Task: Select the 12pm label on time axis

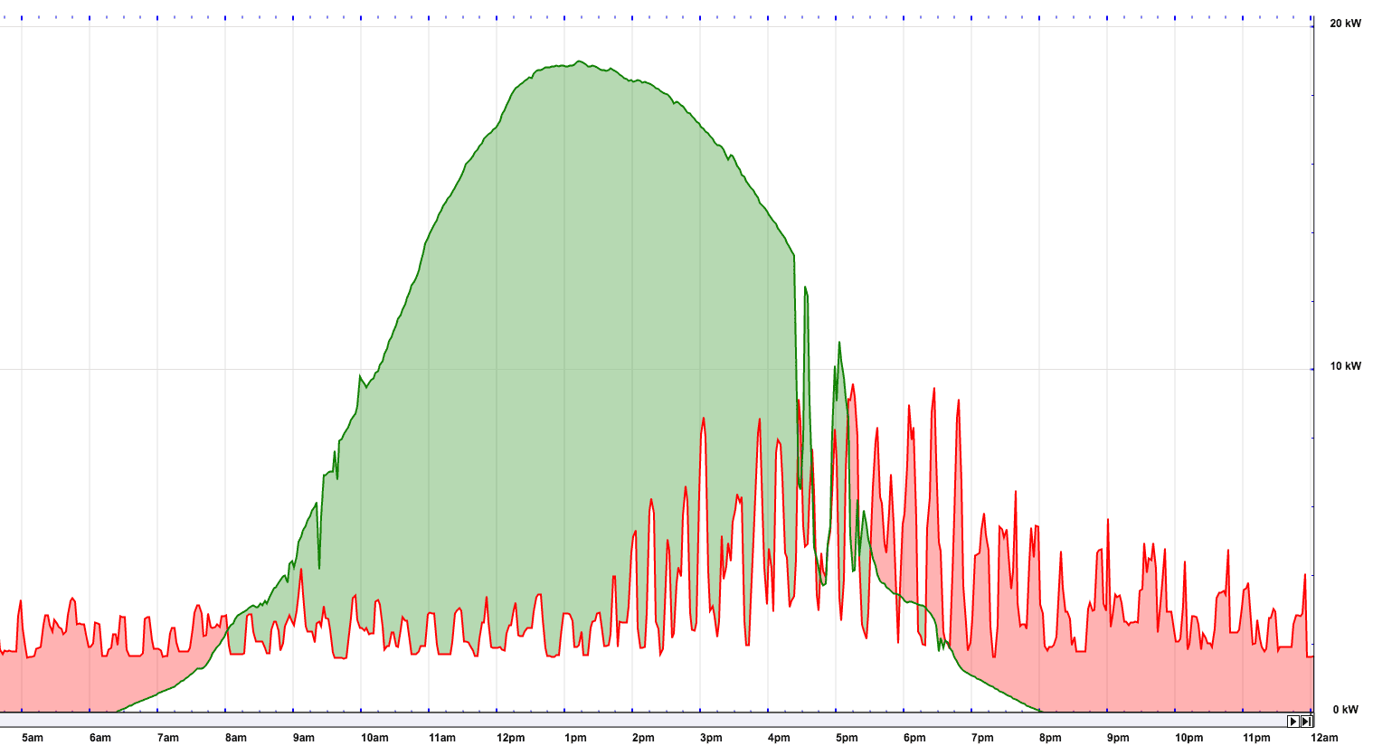Action: [x=510, y=738]
